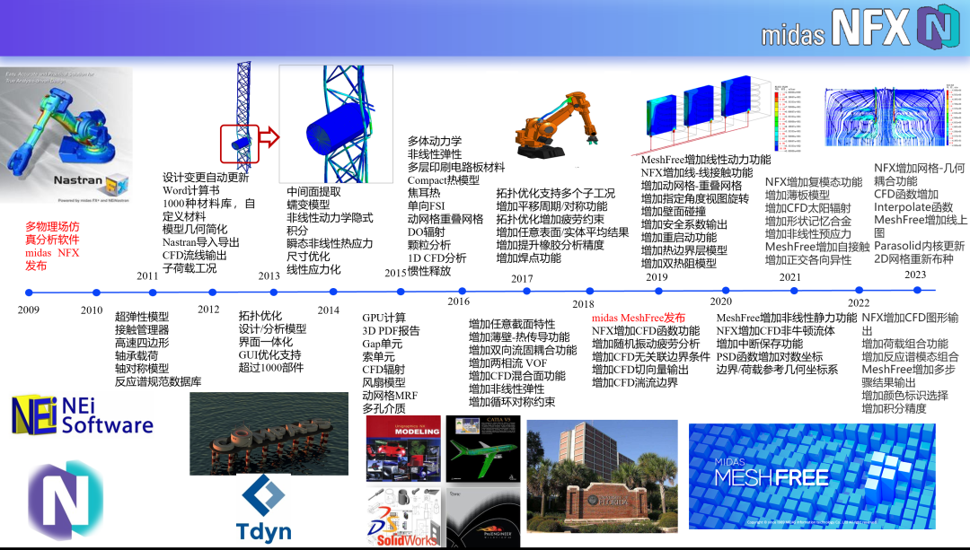Click the text 'Word计算书'
Screen dimensions: 970x550
pos(191,190)
